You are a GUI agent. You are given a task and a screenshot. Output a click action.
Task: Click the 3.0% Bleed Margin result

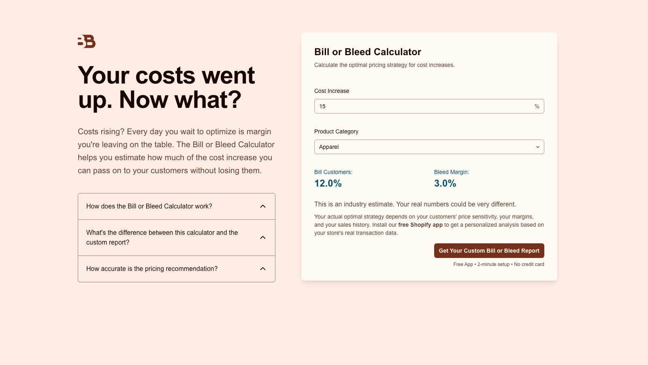click(445, 183)
